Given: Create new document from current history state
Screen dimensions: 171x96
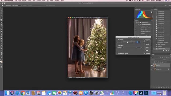Looking at the screenshot, I should pos(163,51).
